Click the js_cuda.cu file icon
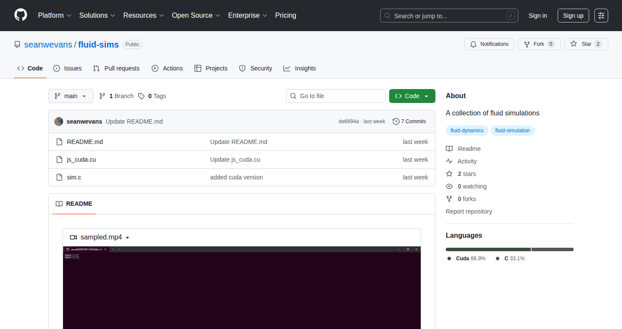Image resolution: width=622 pixels, height=329 pixels. 60,160
